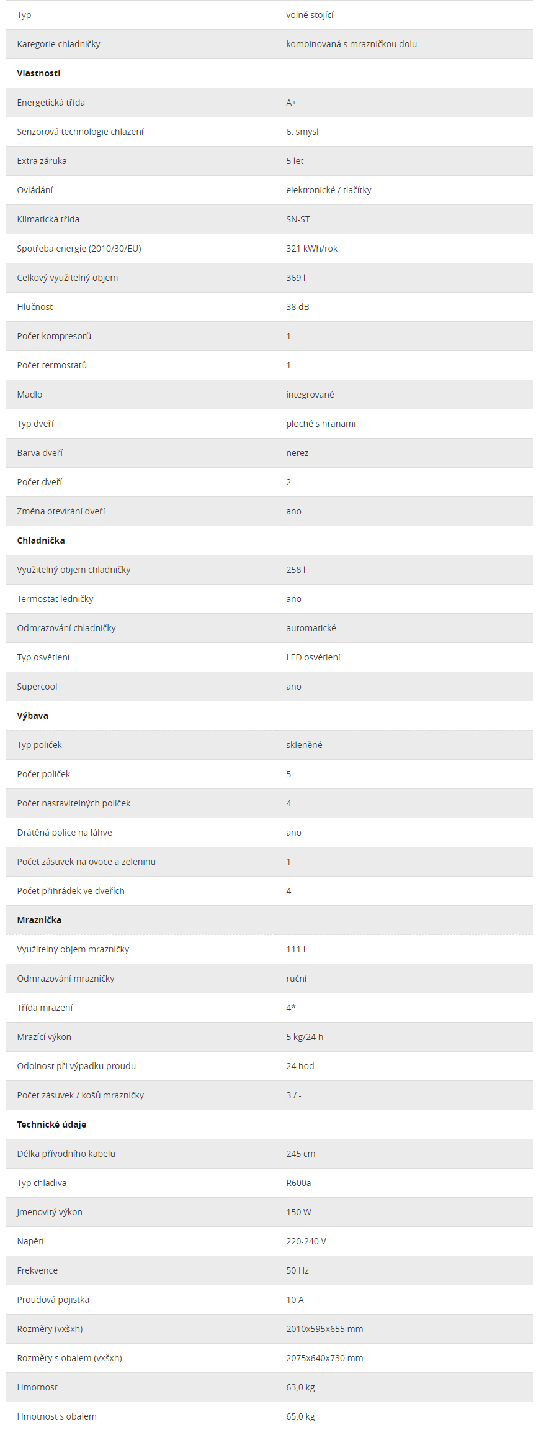Select the Technické údaje section header
Image resolution: width=541 pixels, height=1437 pixels.
click(x=51, y=1125)
